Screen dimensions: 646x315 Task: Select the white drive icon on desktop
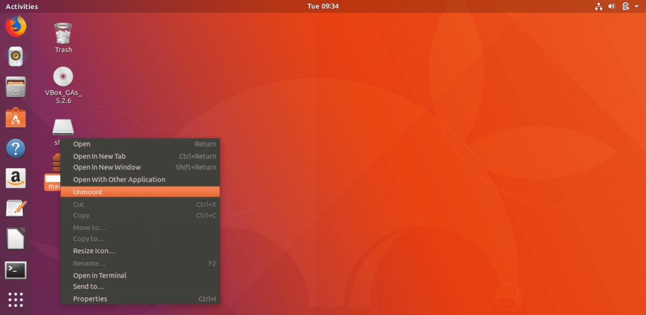[63, 127]
